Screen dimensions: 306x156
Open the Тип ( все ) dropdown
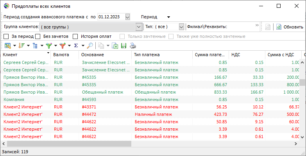(181, 27)
